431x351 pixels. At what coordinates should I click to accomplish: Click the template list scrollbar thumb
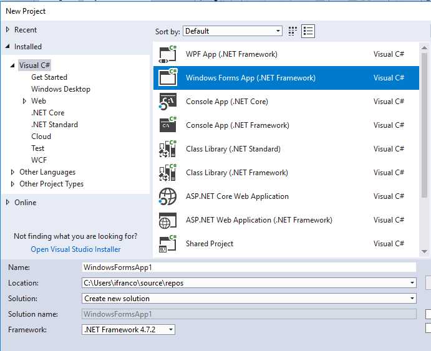click(424, 125)
